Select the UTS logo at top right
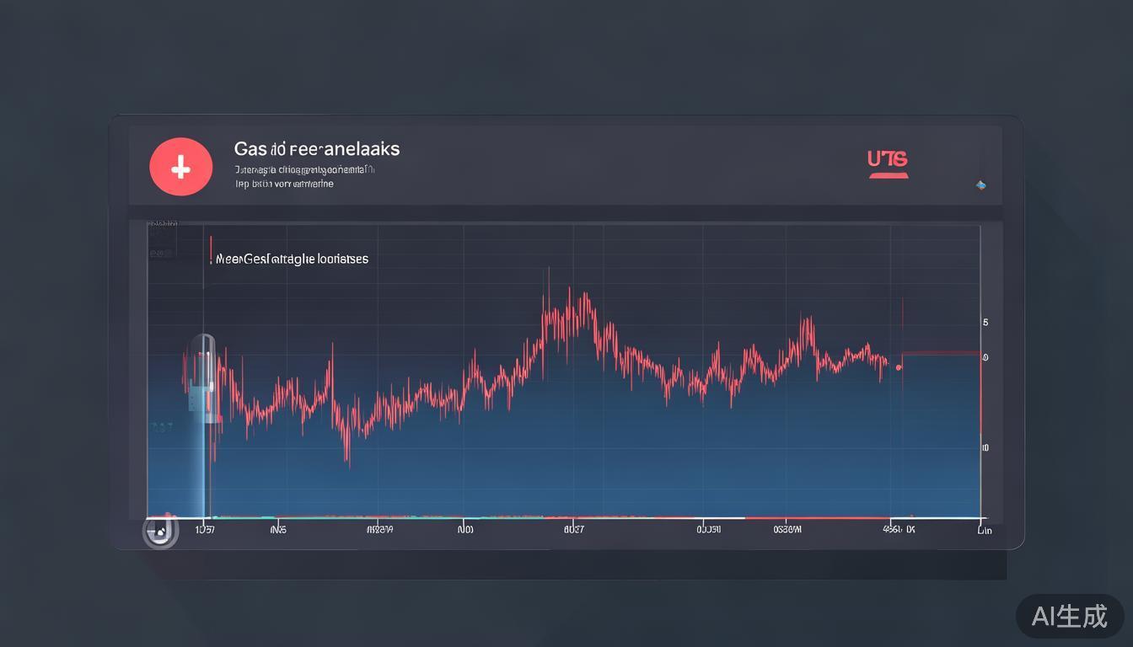This screenshot has width=1133, height=647. pyautogui.click(x=888, y=162)
